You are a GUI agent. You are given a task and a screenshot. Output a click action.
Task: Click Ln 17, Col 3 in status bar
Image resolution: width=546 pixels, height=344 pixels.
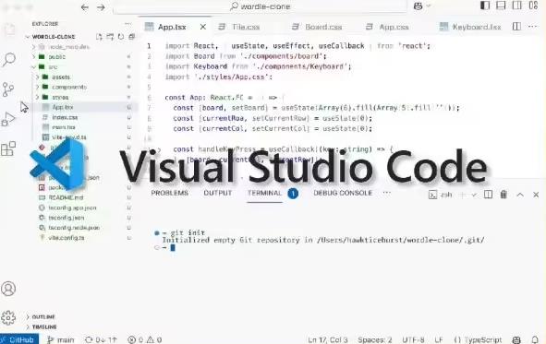pos(327,339)
